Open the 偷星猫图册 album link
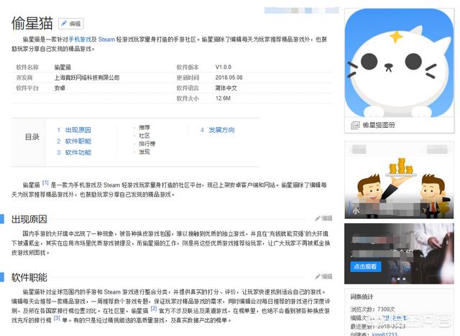460x336 pixels. [379, 126]
